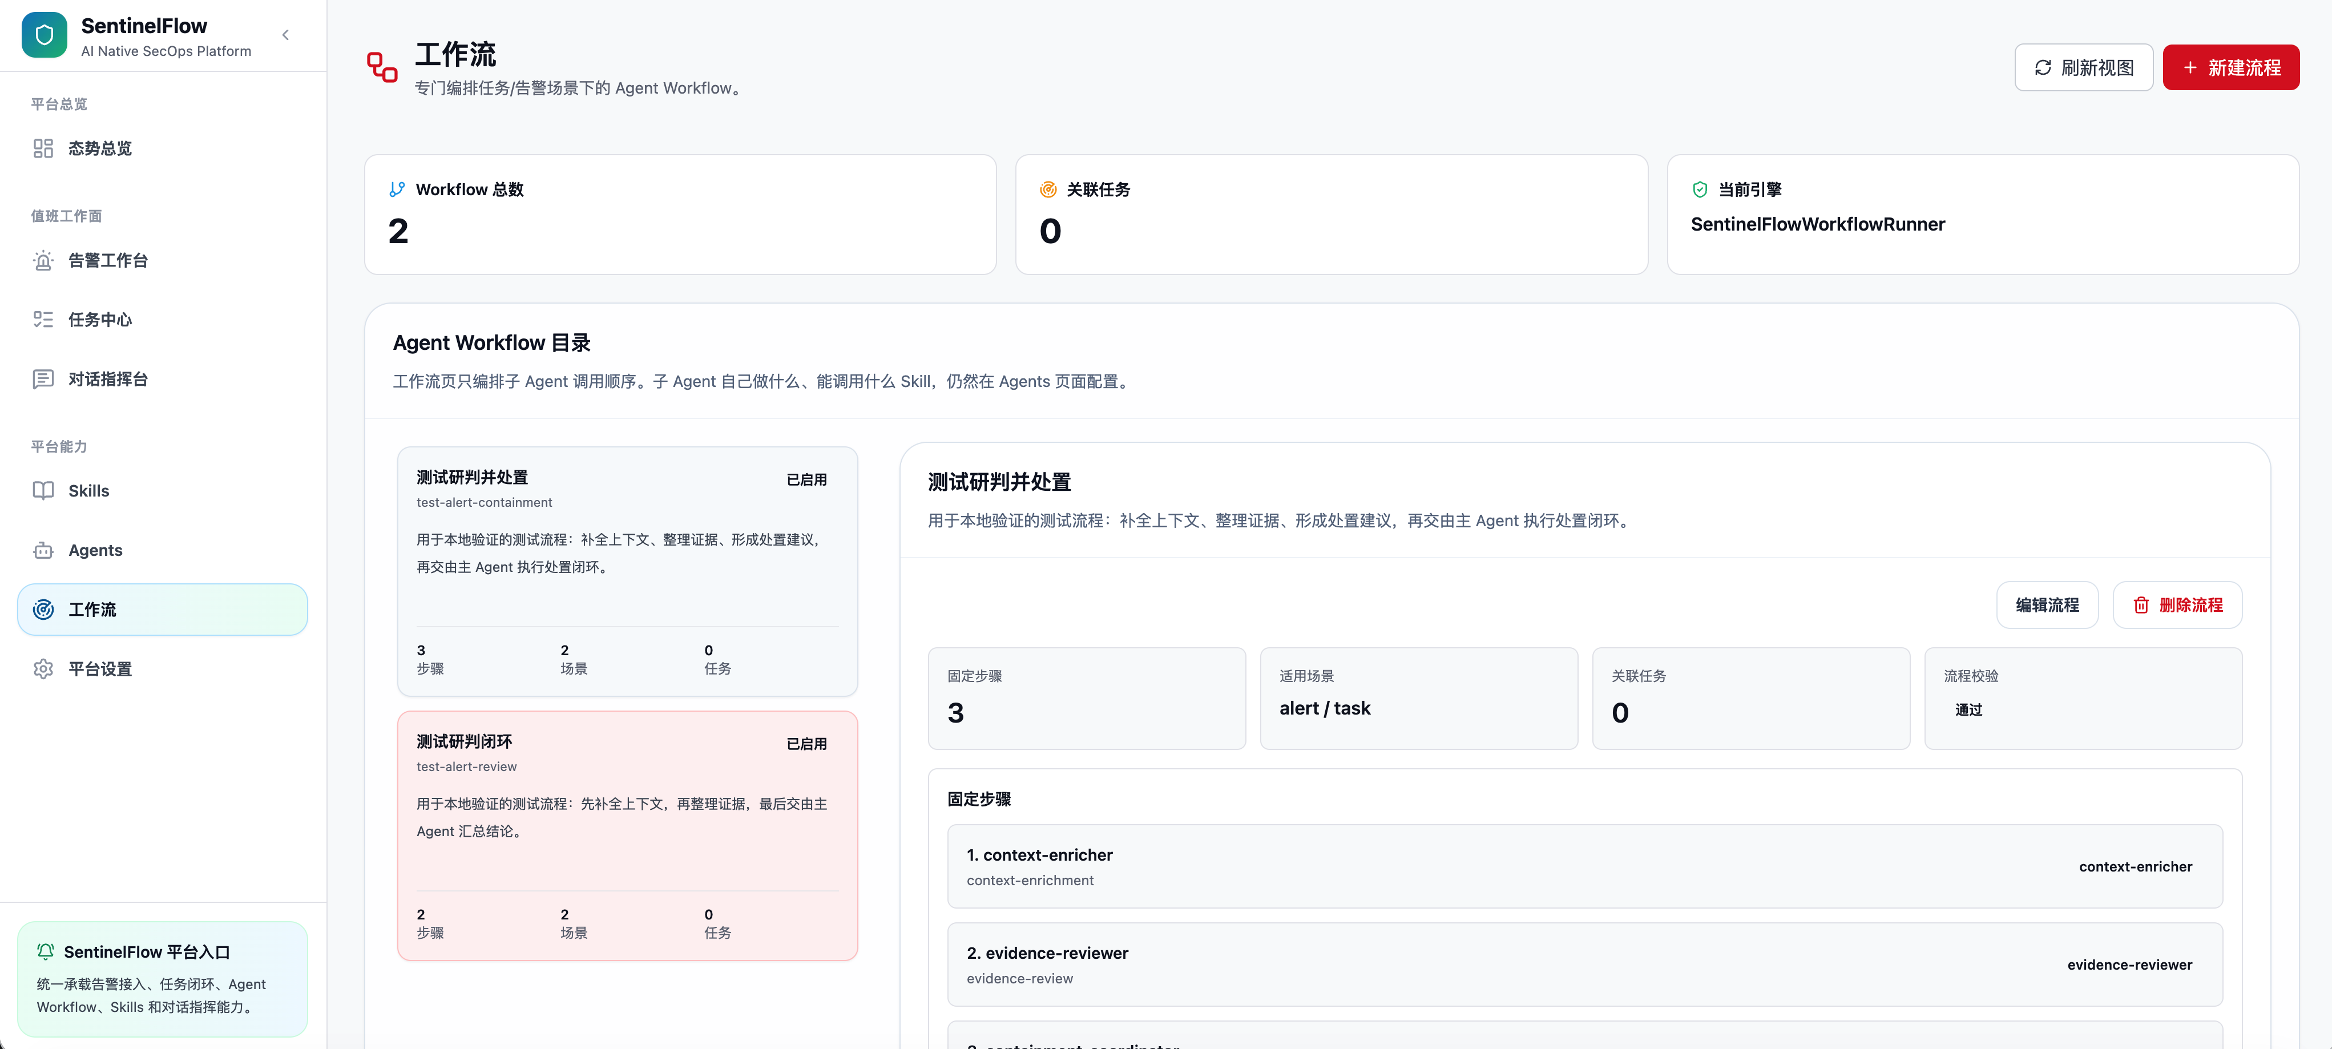Select step 2. evidence-reviewer row
This screenshot has width=2332, height=1049.
click(x=1584, y=965)
